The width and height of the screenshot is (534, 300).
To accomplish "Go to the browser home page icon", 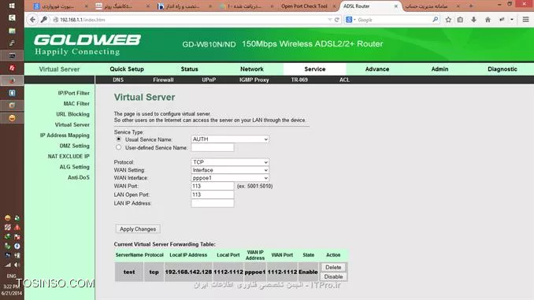I will [488, 20].
